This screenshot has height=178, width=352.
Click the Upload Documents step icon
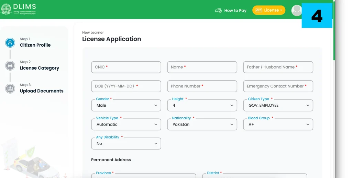click(x=10, y=89)
